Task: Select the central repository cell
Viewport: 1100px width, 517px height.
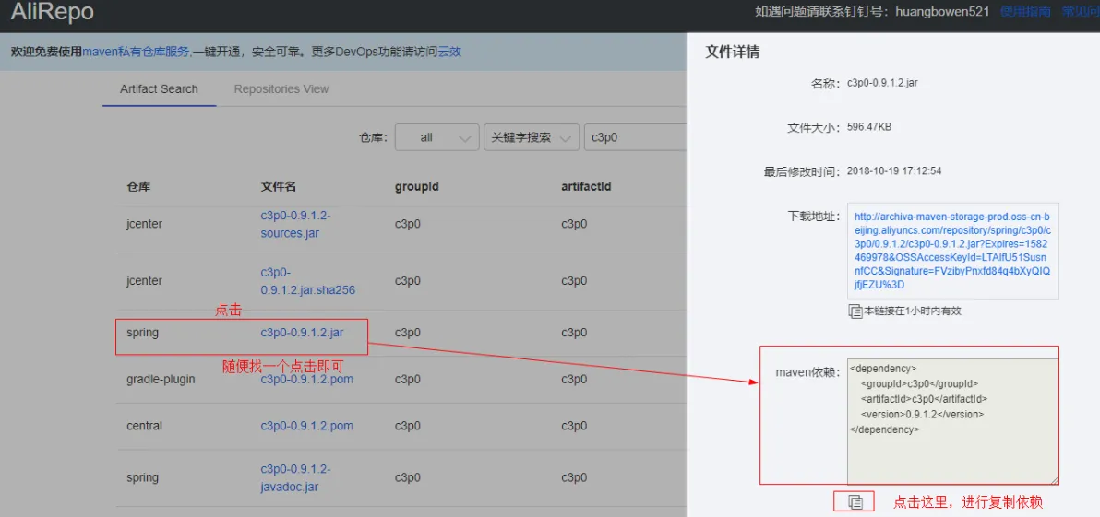Action: pyautogui.click(x=145, y=426)
